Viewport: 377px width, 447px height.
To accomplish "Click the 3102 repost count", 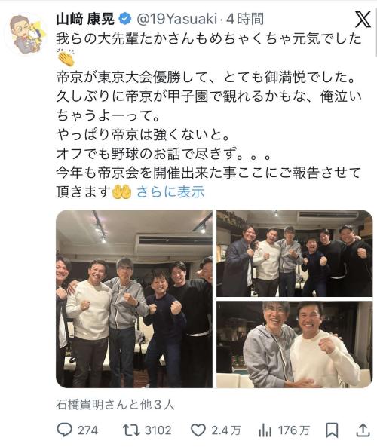I will (158, 430).
